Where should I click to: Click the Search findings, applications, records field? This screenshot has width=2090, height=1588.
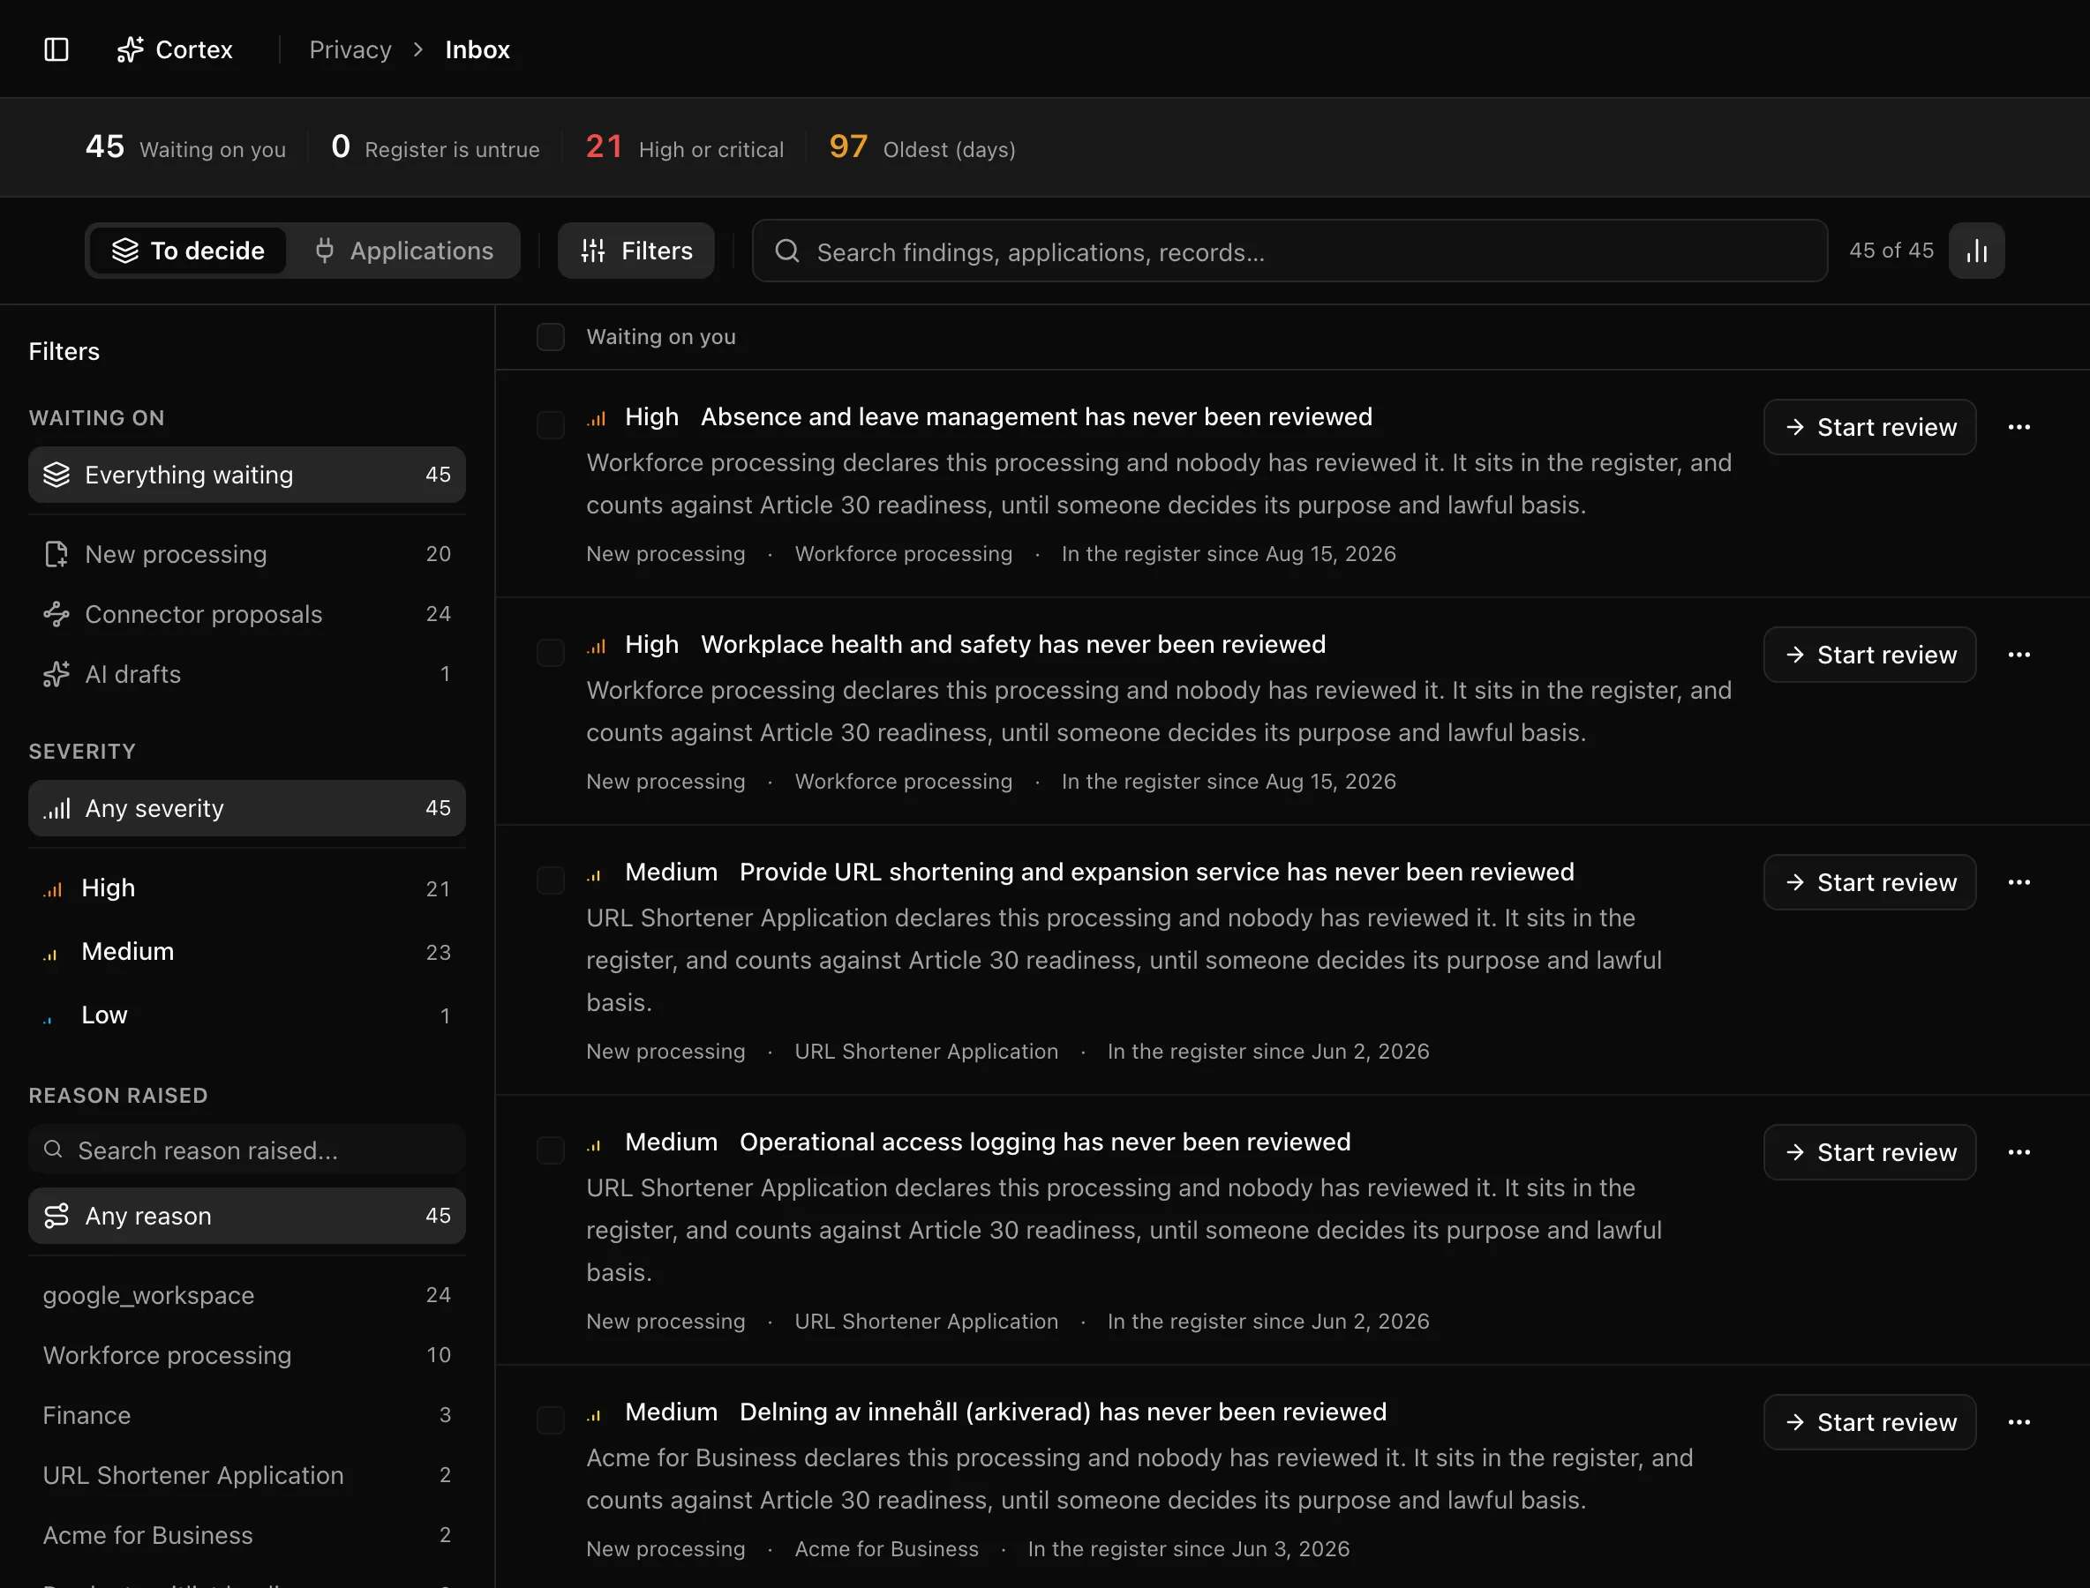[1290, 251]
